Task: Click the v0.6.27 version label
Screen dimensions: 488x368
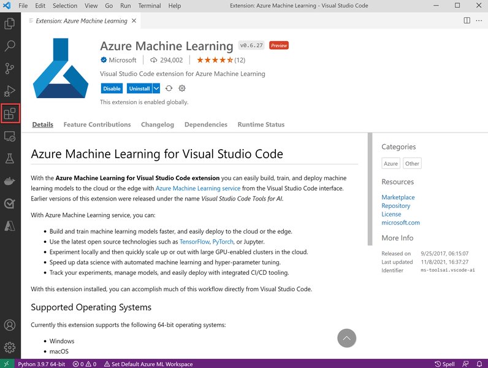Action: [x=251, y=45]
